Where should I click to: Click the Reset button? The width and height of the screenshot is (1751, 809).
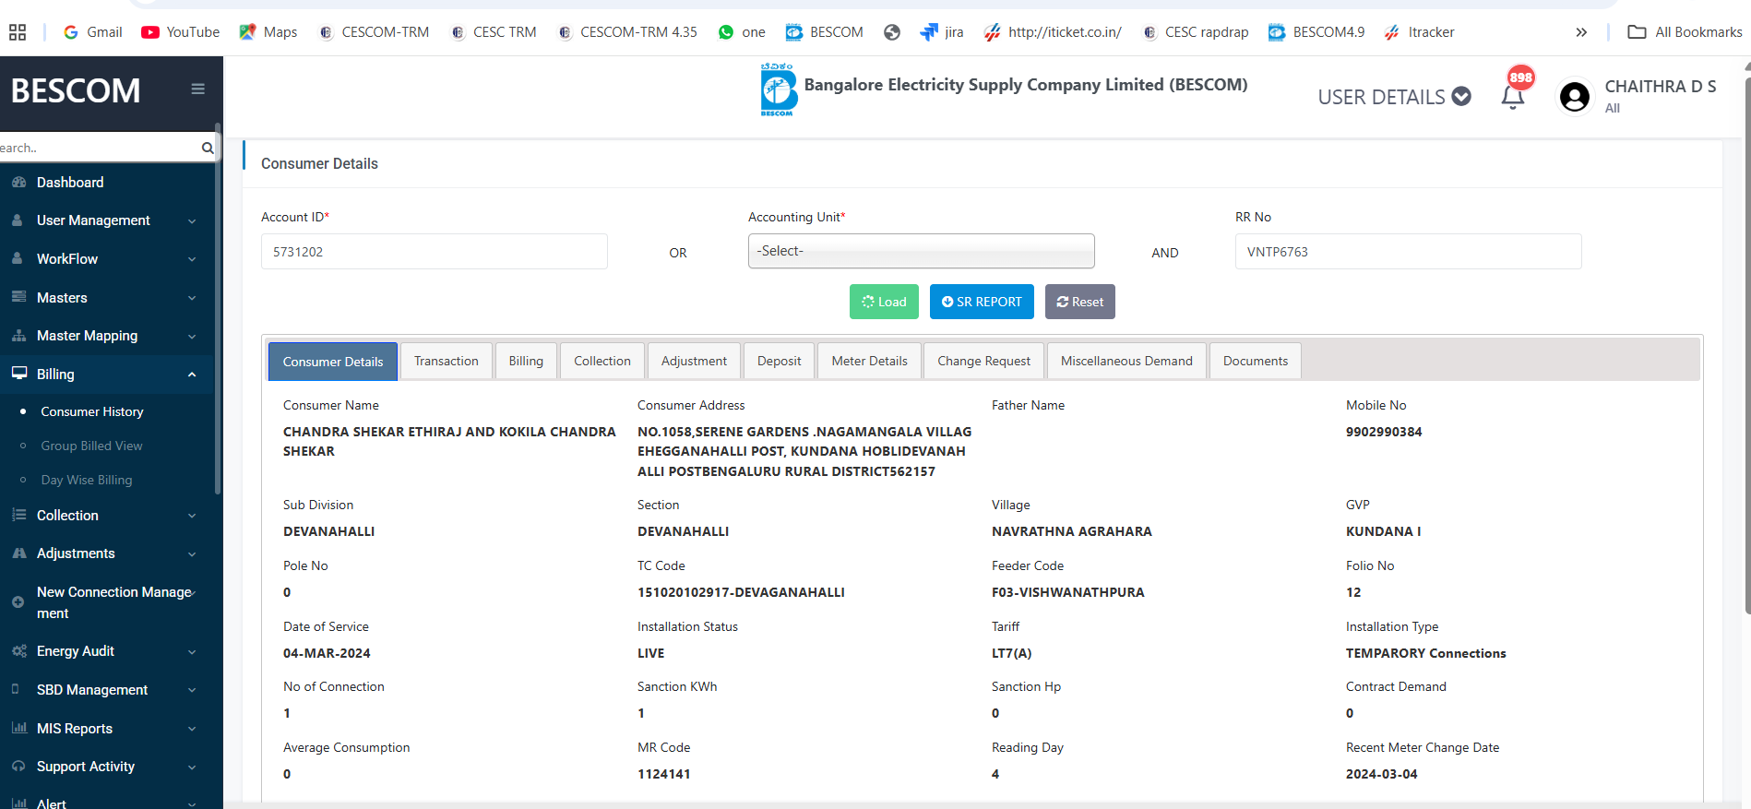point(1080,302)
